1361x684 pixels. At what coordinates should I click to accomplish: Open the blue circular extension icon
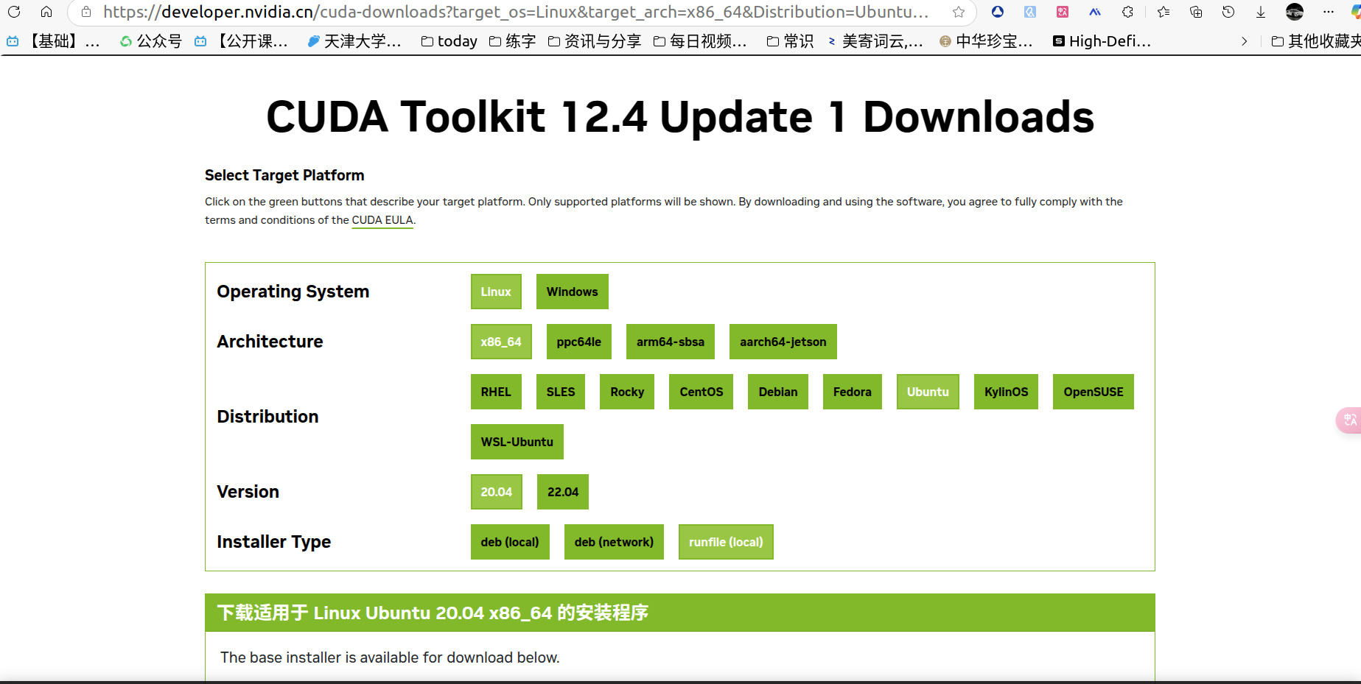click(998, 12)
